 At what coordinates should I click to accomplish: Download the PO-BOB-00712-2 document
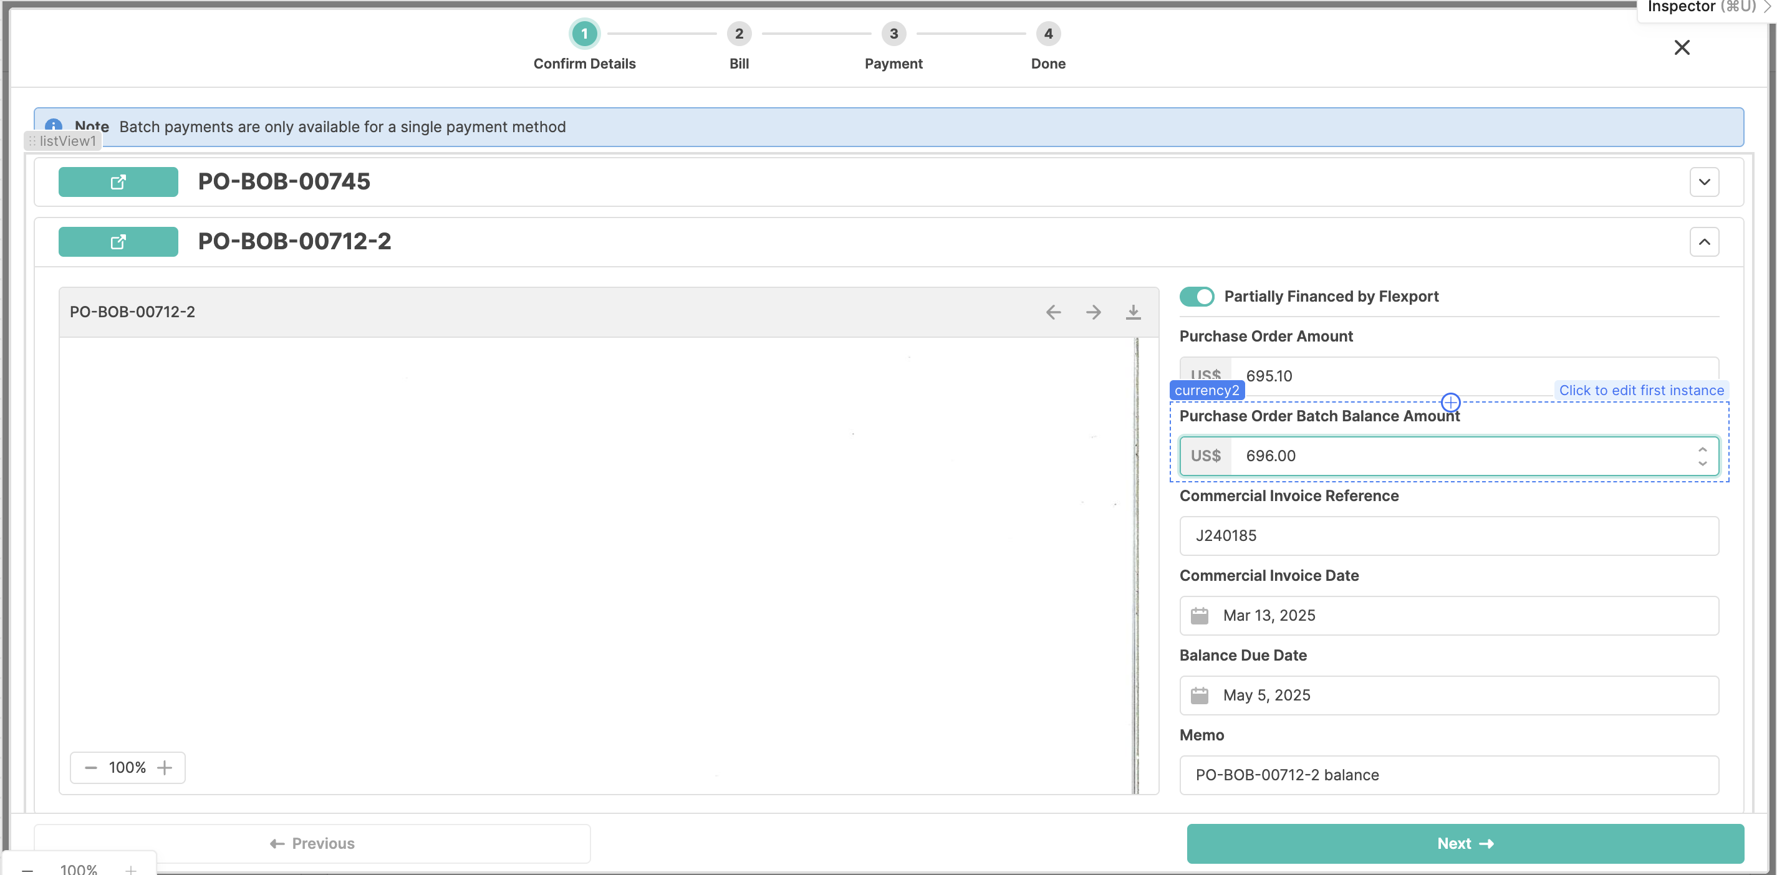coord(1134,312)
